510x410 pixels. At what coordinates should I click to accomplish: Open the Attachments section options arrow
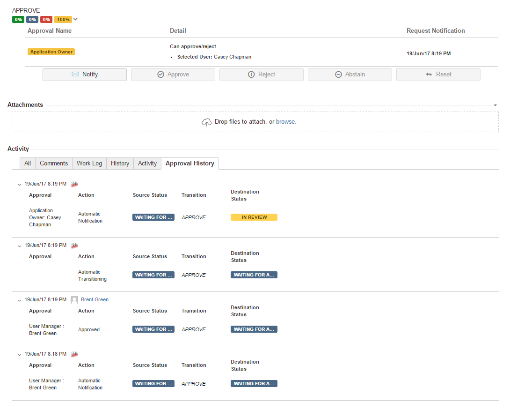495,105
